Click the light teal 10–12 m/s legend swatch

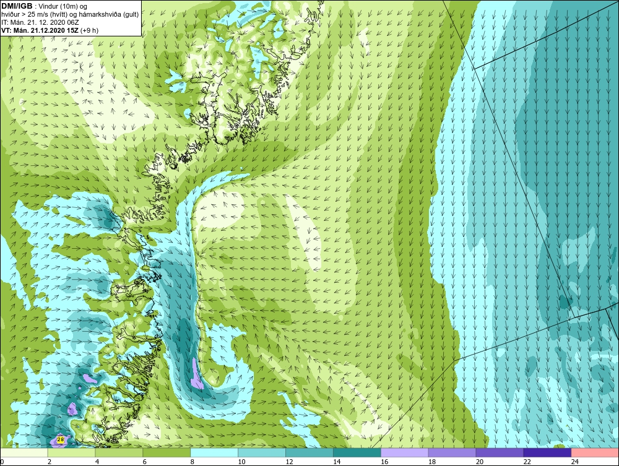click(262, 452)
